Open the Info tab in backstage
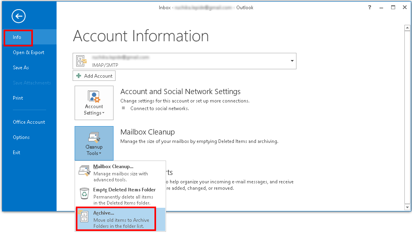The width and height of the screenshot is (412, 233). (29, 37)
